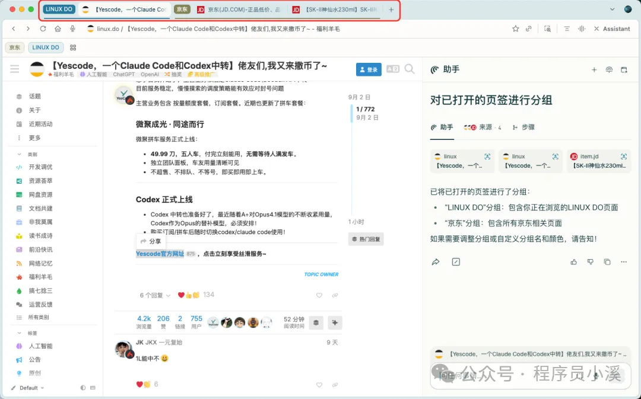The height and width of the screenshot is (399, 641).
Task: Copy link of the first post
Action: [335, 295]
